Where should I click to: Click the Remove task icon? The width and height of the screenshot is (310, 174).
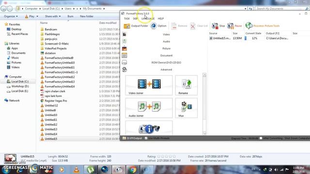(x=174, y=26)
